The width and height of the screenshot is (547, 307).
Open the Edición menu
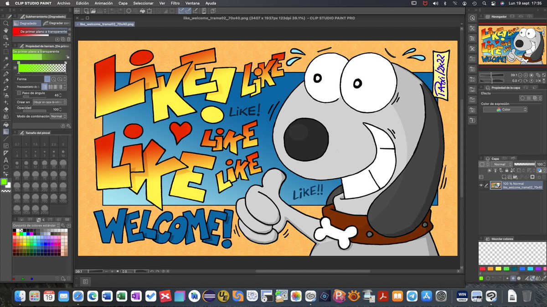pos(83,3)
